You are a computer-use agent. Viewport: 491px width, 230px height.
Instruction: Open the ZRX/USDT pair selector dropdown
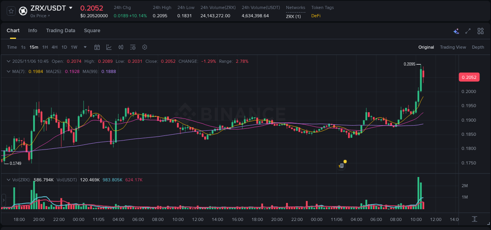(x=71, y=7)
